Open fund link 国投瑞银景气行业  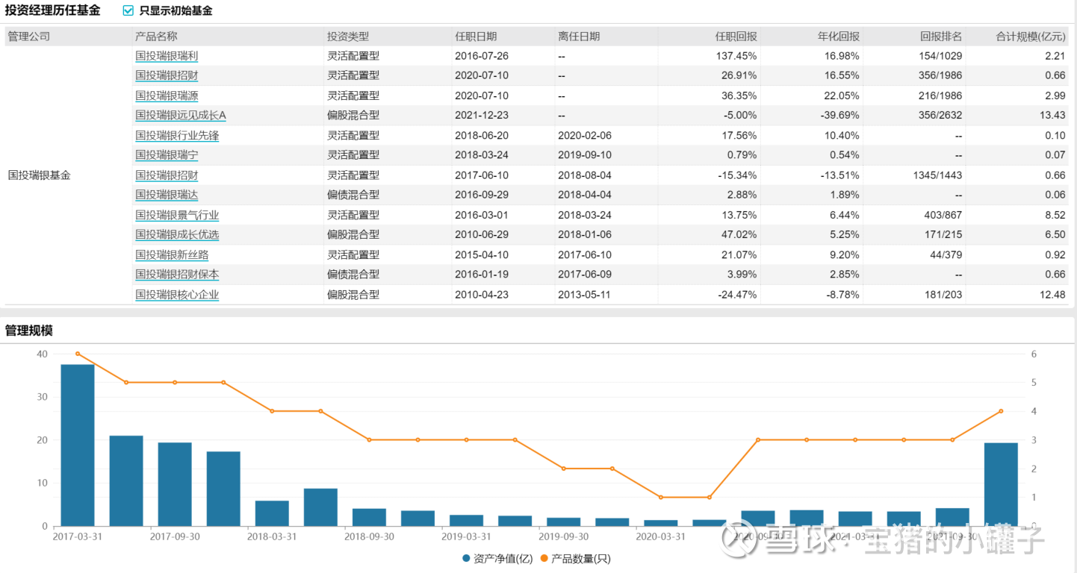coord(177,215)
